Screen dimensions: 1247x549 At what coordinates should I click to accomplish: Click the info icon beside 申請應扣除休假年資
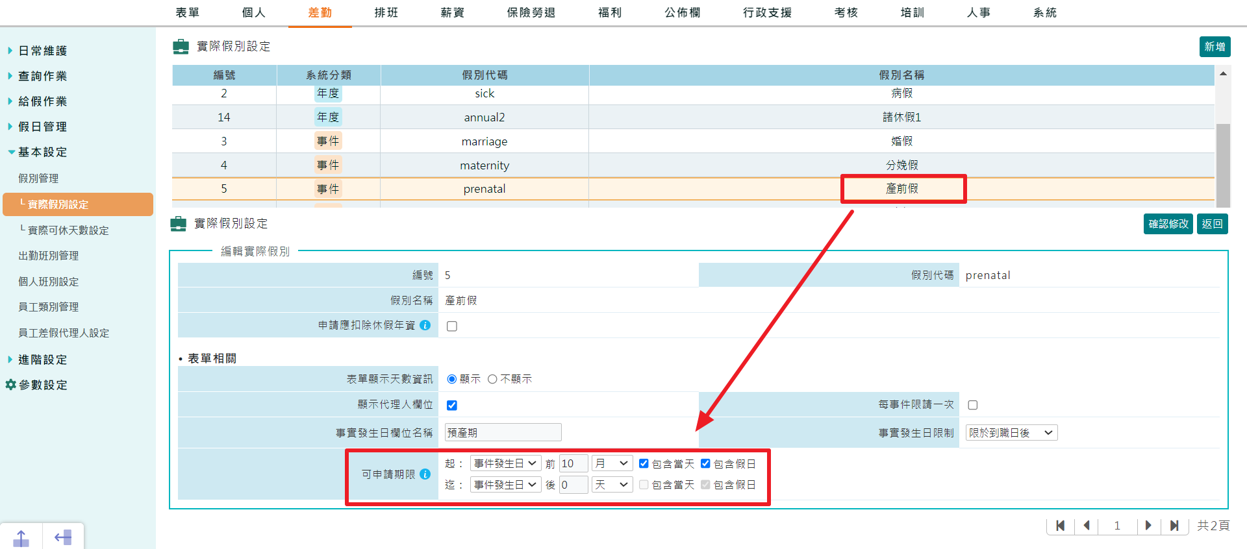tap(425, 325)
